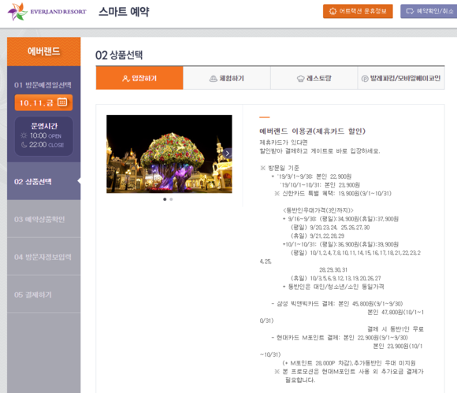Click the 10.11.금 date button
This screenshot has width=457, height=393.
pos(43,102)
